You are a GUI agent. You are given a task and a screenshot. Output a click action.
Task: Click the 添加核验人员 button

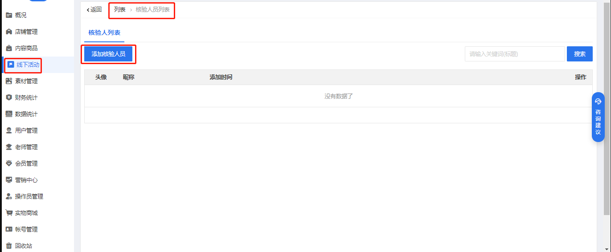[x=108, y=54]
